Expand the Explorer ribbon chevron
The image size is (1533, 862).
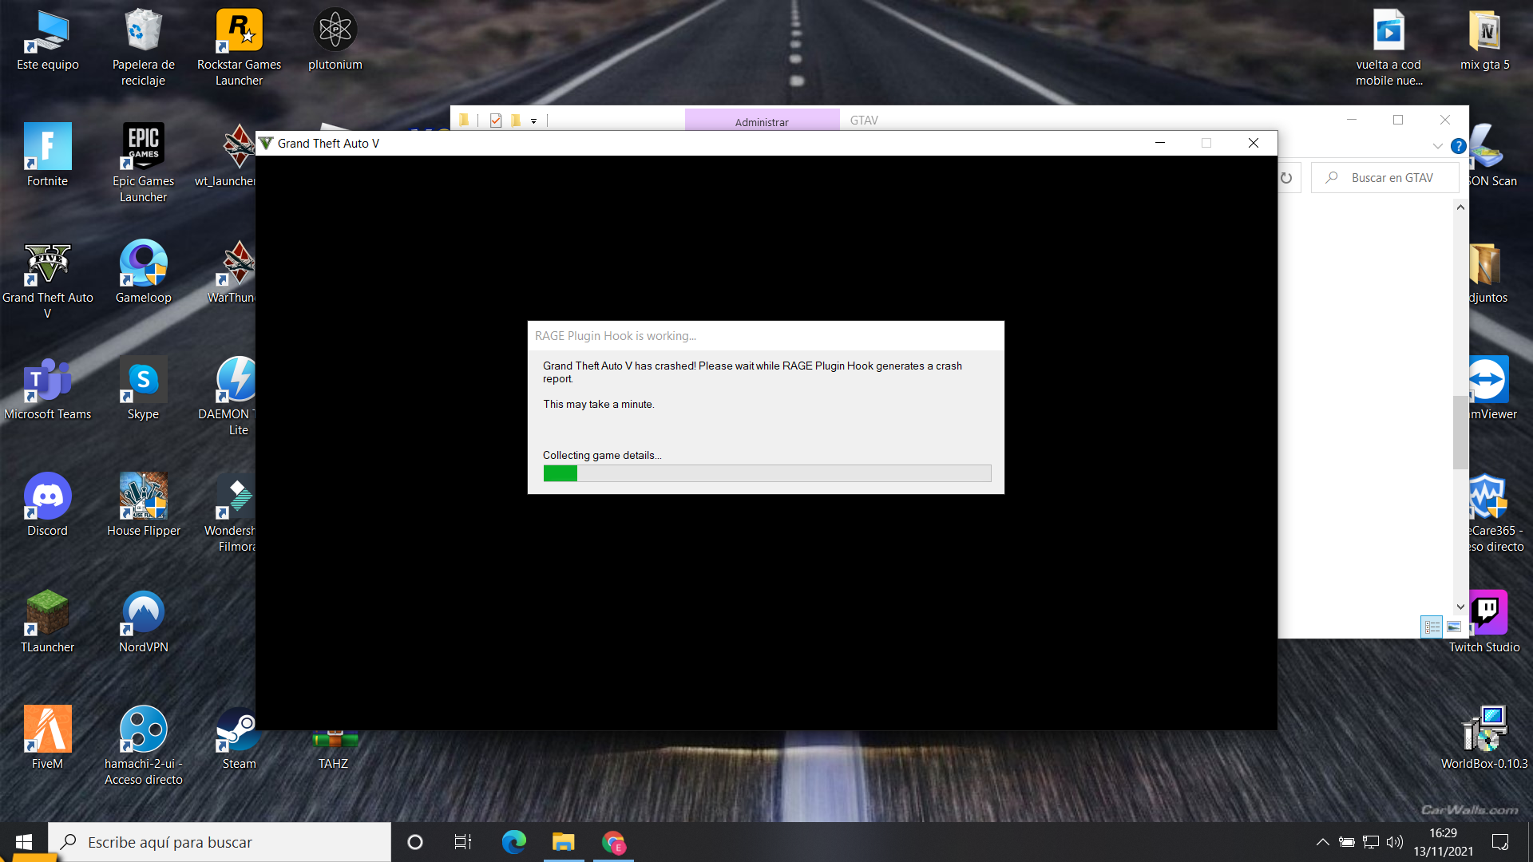1437,146
